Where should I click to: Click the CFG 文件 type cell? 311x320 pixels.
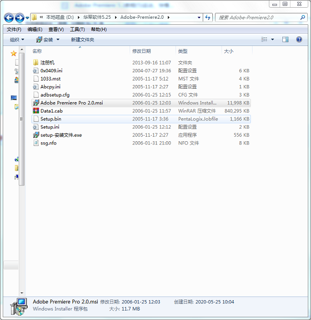[188, 95]
